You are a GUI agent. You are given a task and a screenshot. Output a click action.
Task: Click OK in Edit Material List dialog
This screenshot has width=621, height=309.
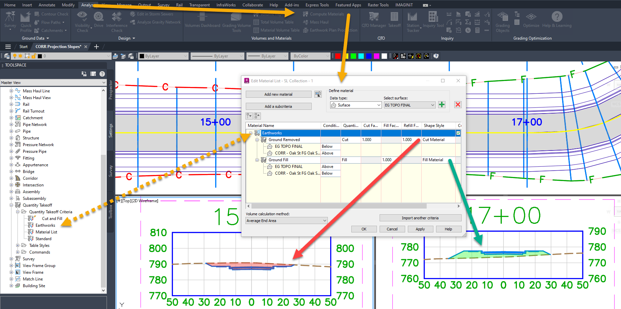coord(364,229)
